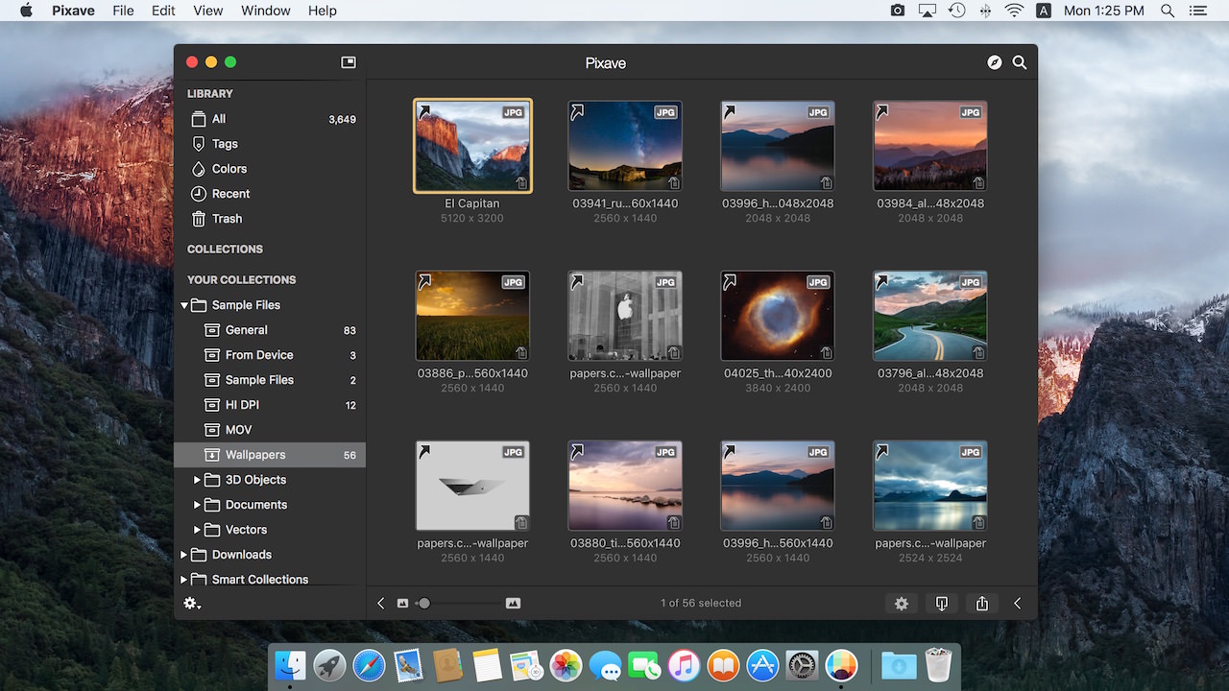This screenshot has height=691, width=1229.
Task: Select the All library item
Action: coord(270,119)
